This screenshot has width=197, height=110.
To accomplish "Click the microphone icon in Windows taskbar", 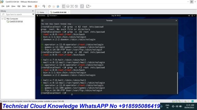I will pos(162,106).
